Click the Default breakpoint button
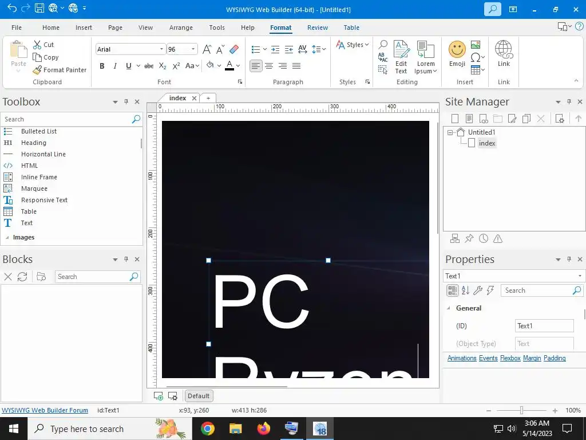Screen dimensions: 586x440 [x=199, y=396]
